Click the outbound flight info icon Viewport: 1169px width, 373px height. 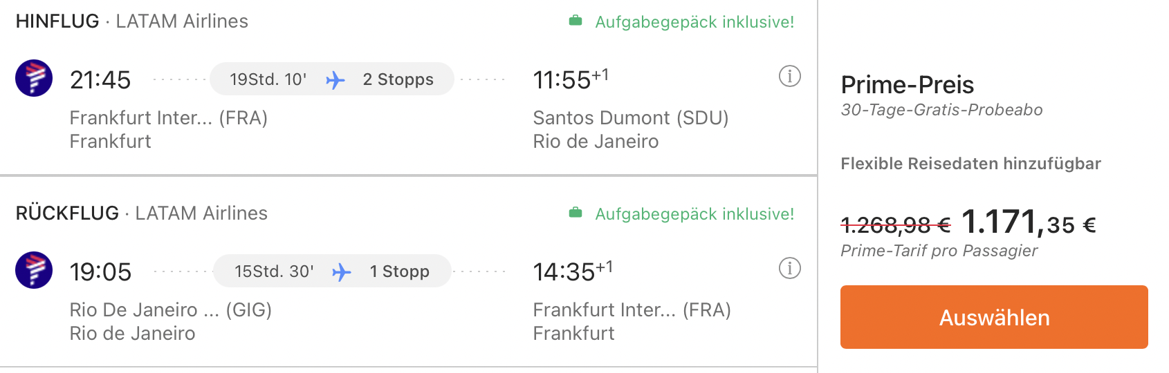[x=789, y=76]
